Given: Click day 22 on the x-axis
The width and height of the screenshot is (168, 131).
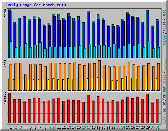Looking at the screenshot, I should pyautogui.click(x=113, y=127).
